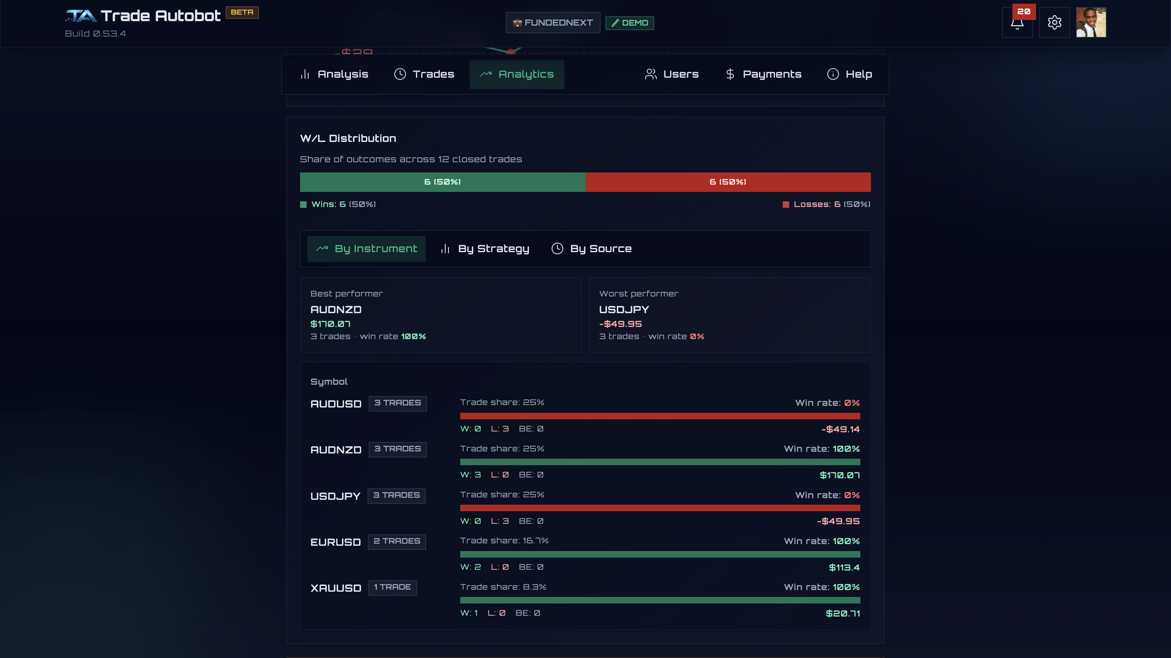Switch grouping to By Strategy
1171x658 pixels.
click(x=484, y=249)
